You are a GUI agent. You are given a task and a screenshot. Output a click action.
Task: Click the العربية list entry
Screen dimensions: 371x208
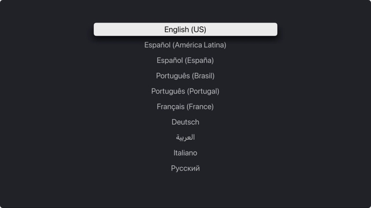185,138
